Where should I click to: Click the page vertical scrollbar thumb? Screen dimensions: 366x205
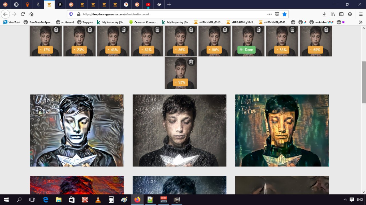pos(364,82)
